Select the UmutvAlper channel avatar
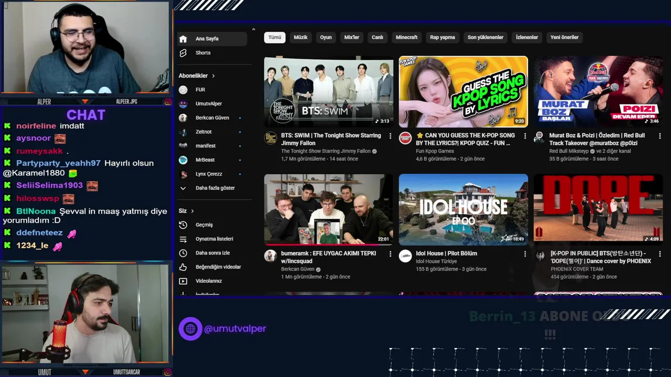671x377 pixels. [x=183, y=104]
